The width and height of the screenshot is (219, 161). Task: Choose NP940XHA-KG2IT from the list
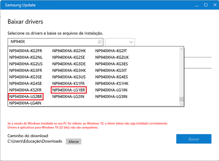111,51
